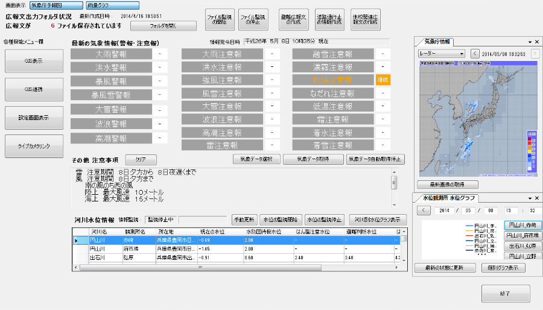Open the レーダー dropdown
The image size is (543, 310).
coord(441,54)
